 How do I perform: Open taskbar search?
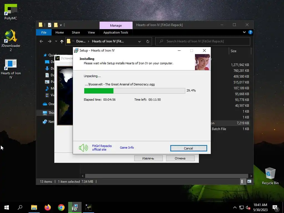click(x=20, y=207)
